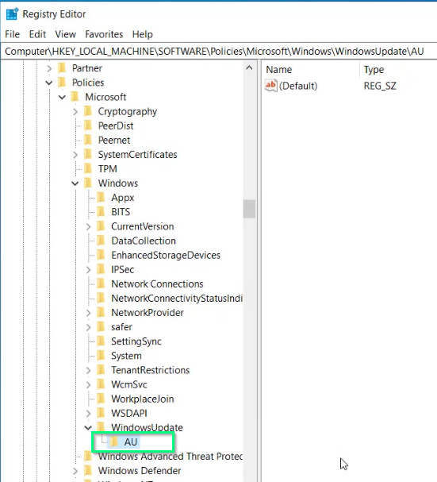Expand the SystemCertificates key
Screen dimensions: 437x482
click(x=75, y=155)
